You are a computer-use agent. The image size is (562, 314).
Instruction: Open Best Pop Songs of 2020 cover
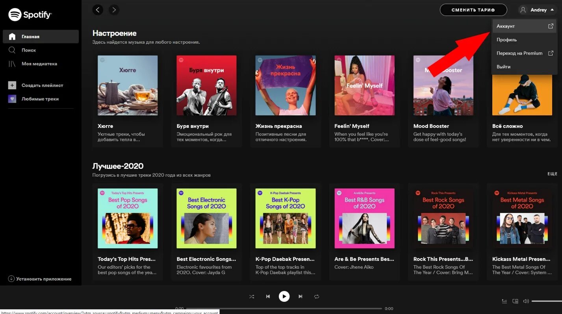128,218
